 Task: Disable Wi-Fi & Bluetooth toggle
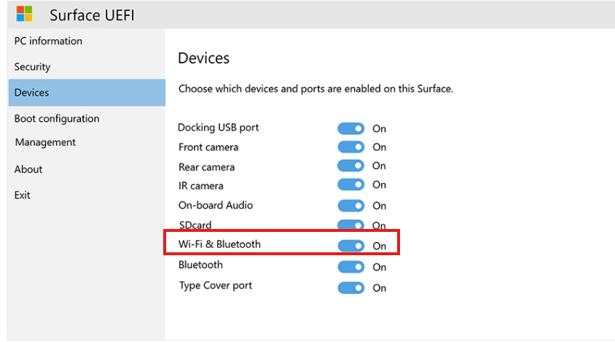click(x=350, y=246)
